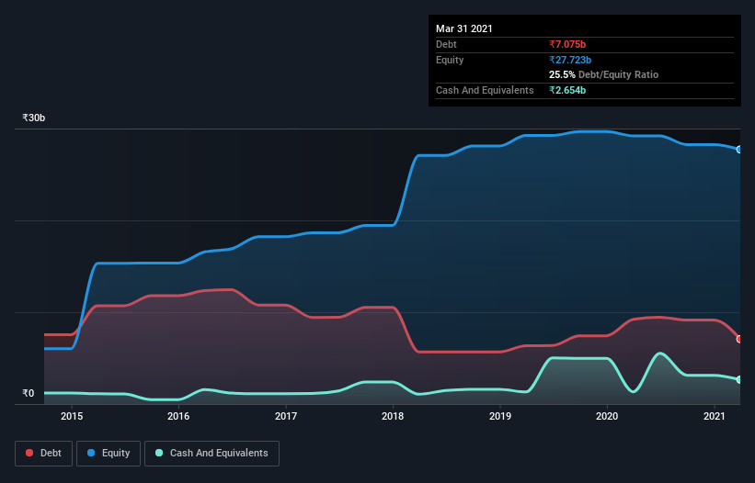This screenshot has width=755, height=483.
Task: Click the Equity label in tooltip
Action: click(x=450, y=60)
